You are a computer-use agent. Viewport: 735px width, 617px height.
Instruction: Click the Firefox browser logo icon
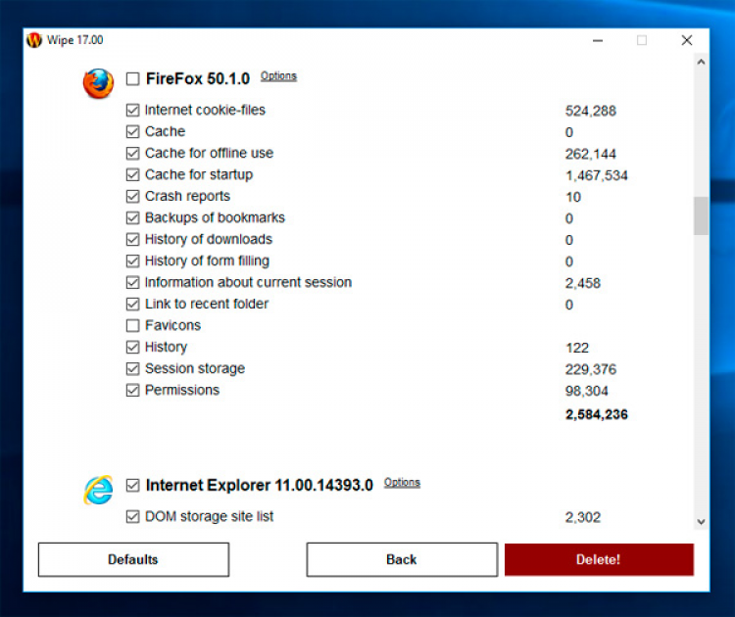(98, 83)
